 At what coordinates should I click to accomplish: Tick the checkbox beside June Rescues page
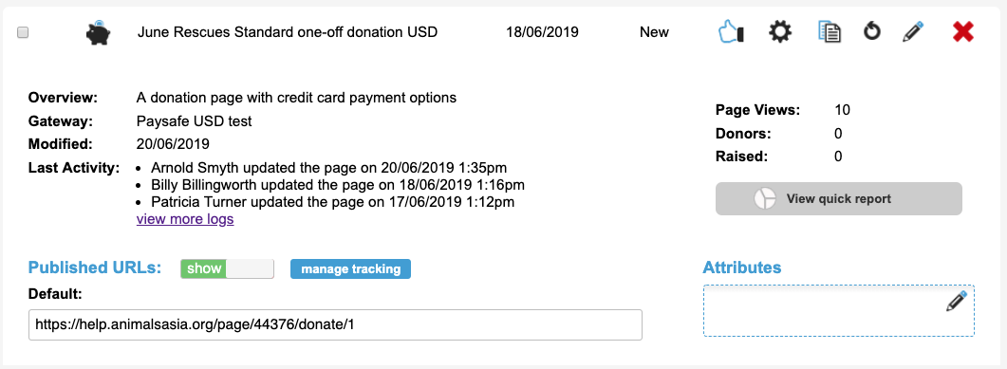23,33
